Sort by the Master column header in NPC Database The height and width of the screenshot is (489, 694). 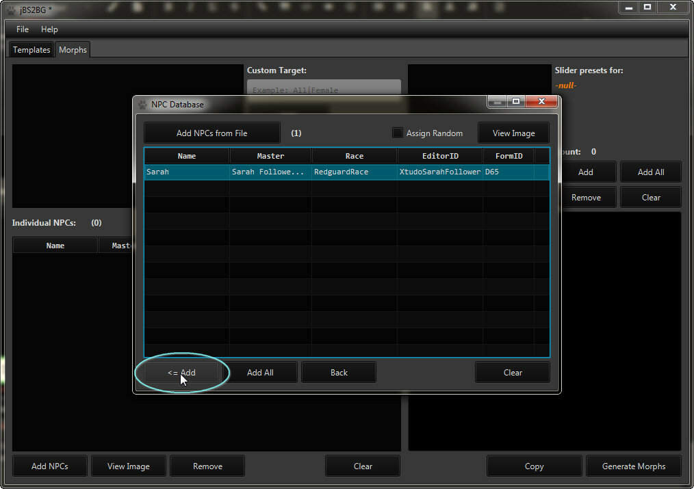(x=270, y=156)
